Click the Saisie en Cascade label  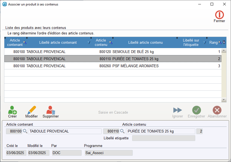(x=113, y=113)
